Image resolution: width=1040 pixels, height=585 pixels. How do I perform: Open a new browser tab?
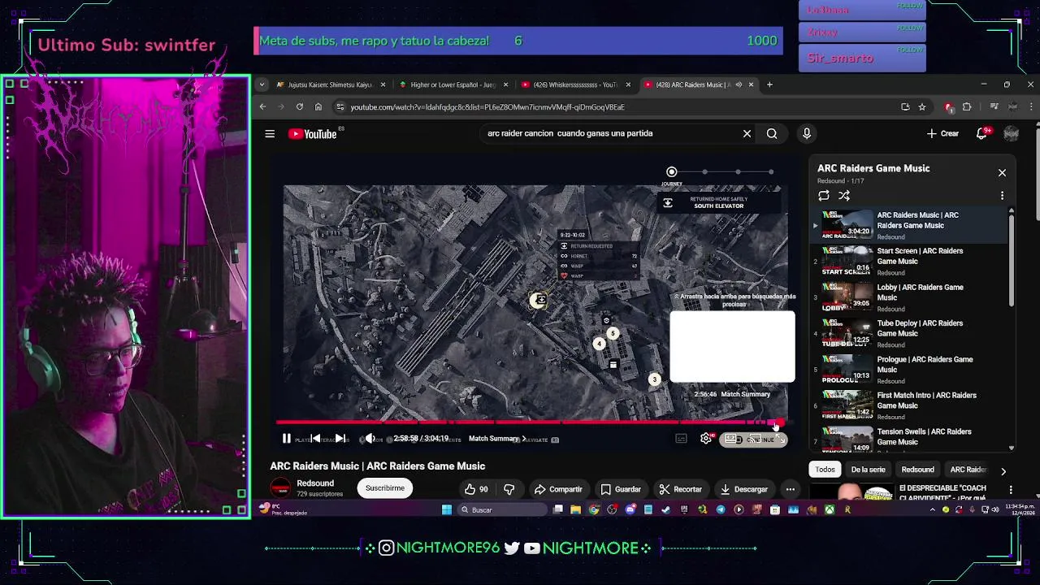click(x=769, y=84)
